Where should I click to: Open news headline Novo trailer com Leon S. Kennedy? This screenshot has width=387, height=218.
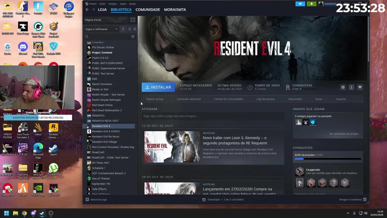click(235, 140)
